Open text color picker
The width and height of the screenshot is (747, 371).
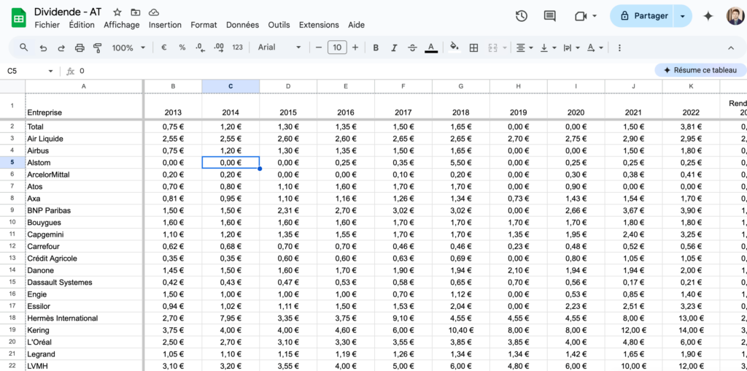[x=431, y=47]
